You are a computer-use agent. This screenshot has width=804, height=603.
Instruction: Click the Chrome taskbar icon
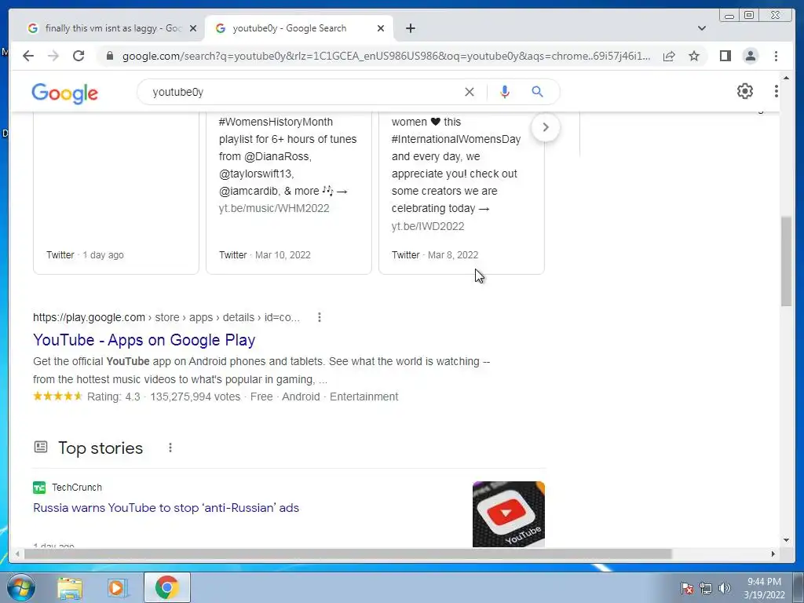167,587
